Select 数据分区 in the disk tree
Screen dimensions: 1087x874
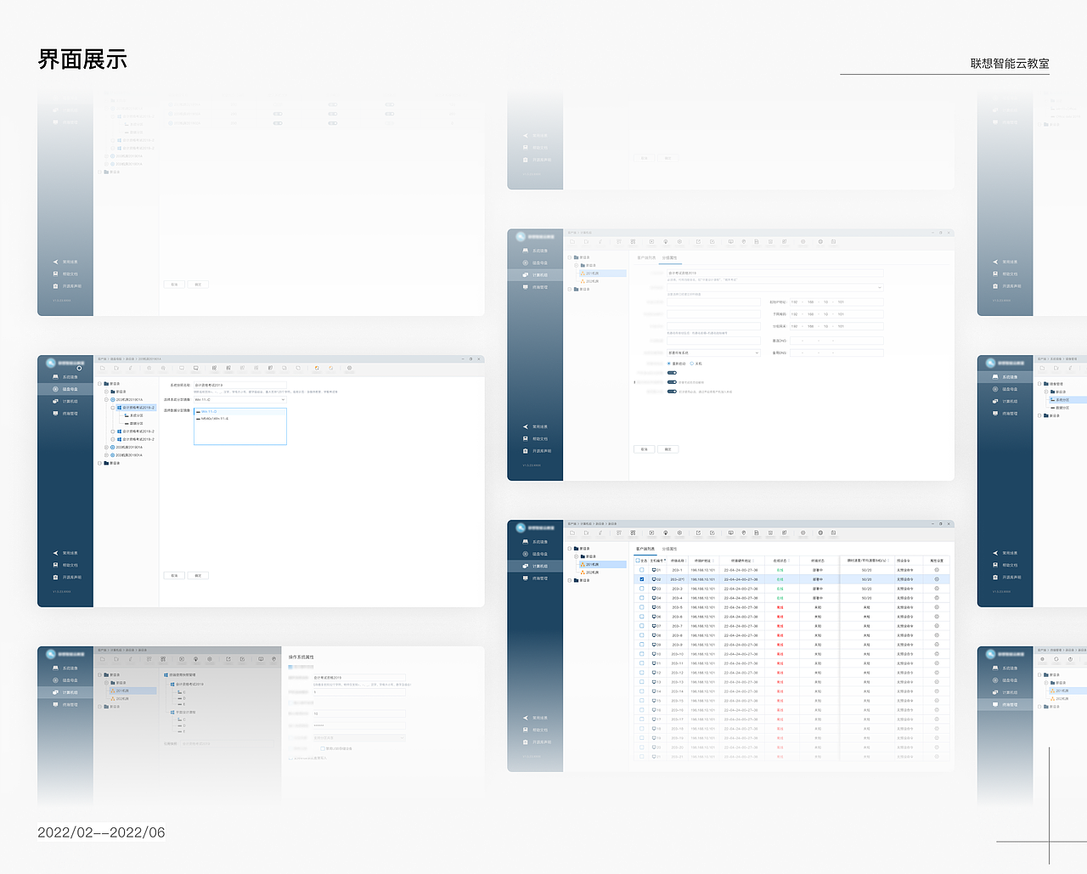tap(135, 423)
